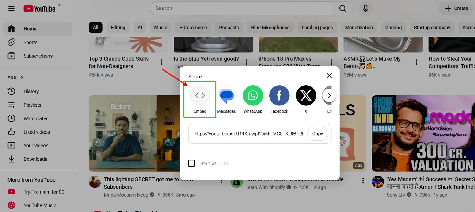The height and width of the screenshot is (212, 475).
Task: Share via WhatsApp icon
Action: (x=253, y=99)
